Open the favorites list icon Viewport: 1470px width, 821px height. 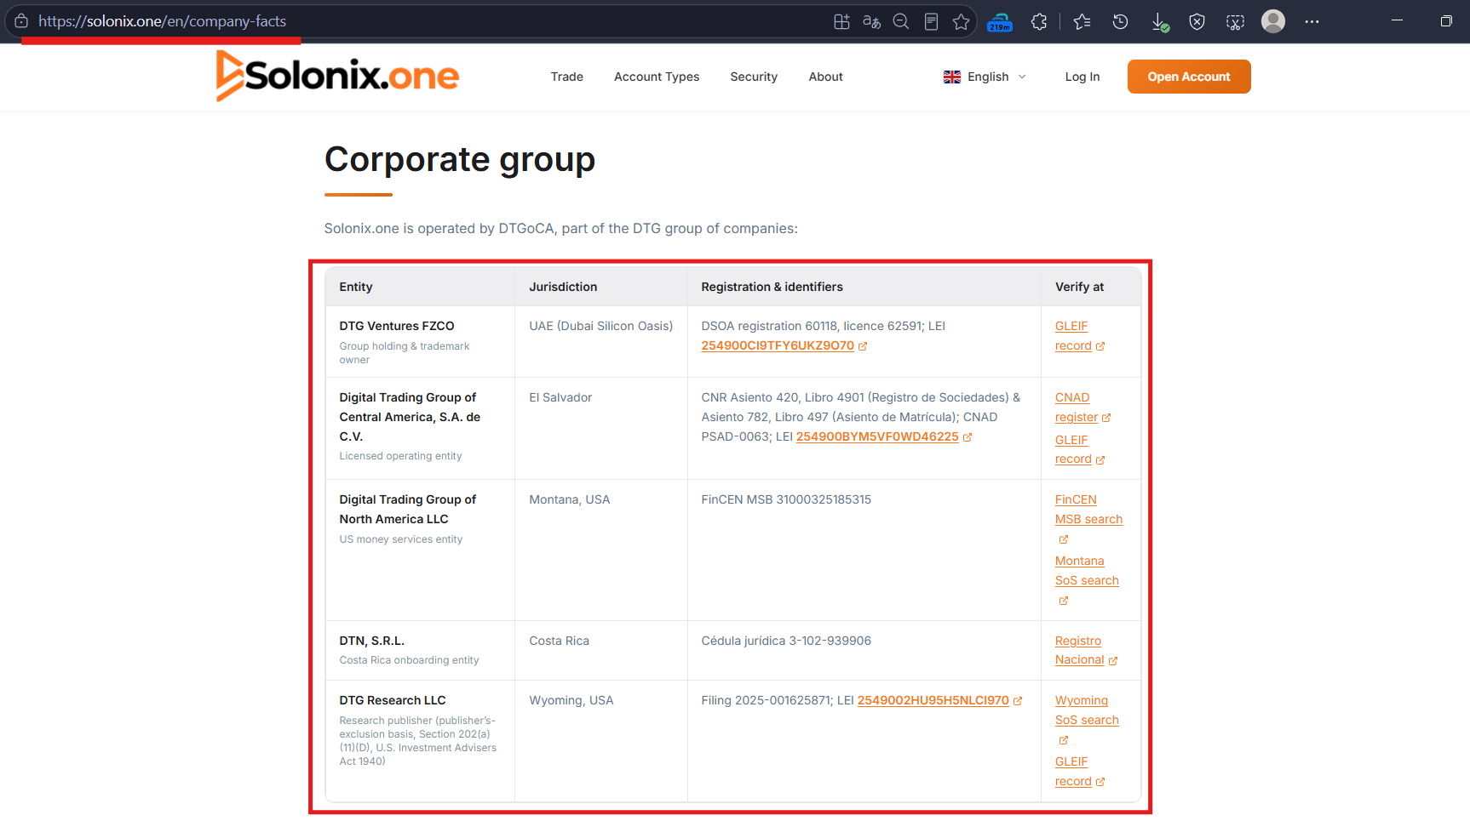[x=1082, y=22]
